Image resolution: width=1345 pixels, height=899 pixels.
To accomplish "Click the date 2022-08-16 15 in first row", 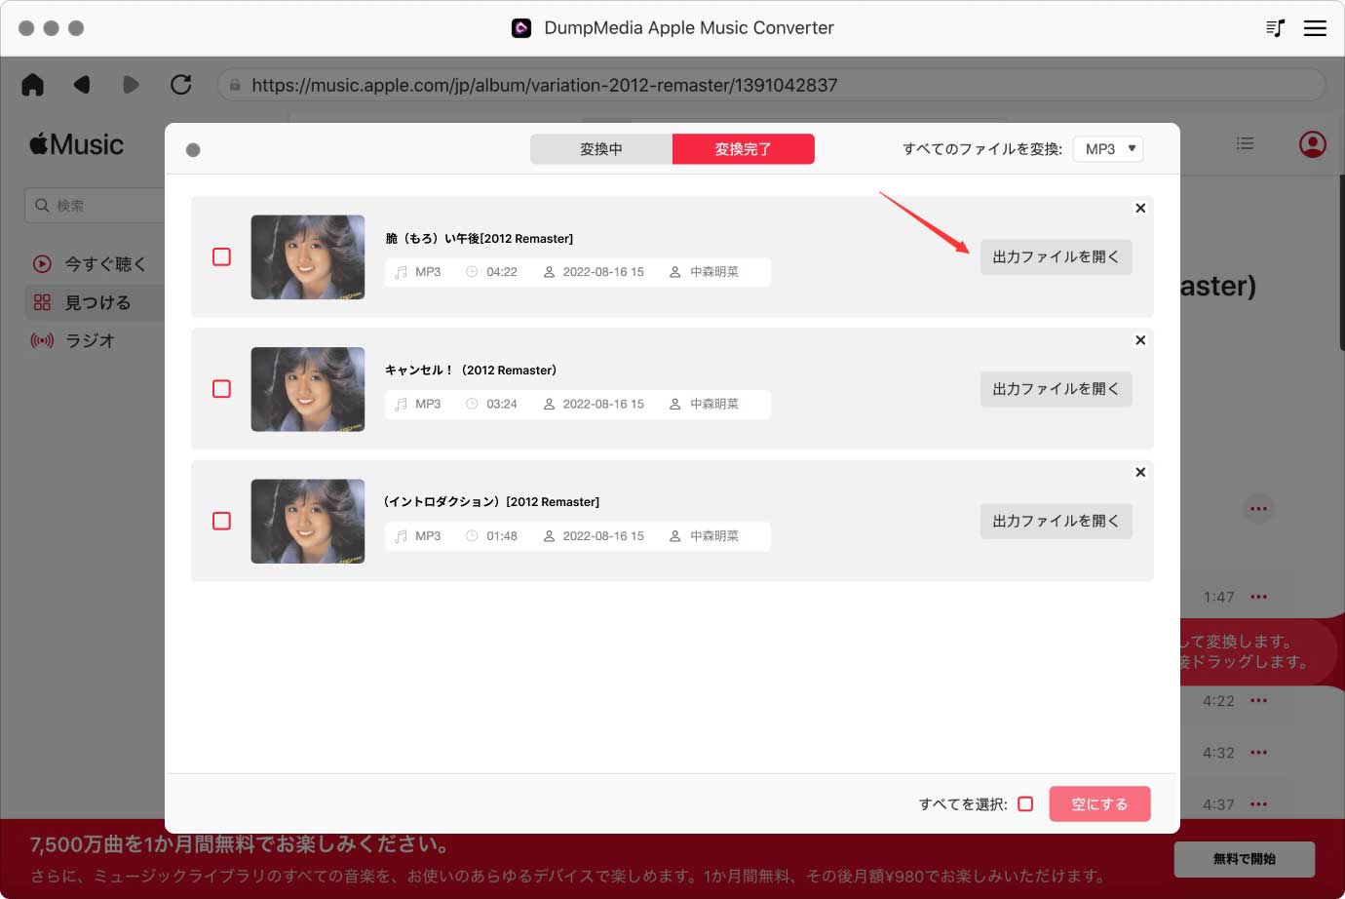I will 603,272.
